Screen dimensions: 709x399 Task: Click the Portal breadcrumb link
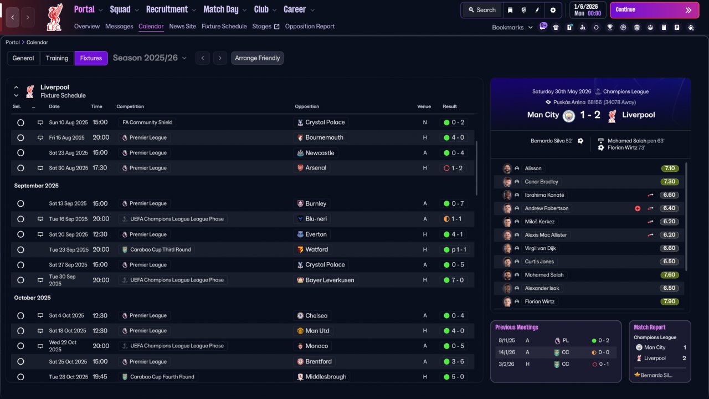pyautogui.click(x=13, y=43)
